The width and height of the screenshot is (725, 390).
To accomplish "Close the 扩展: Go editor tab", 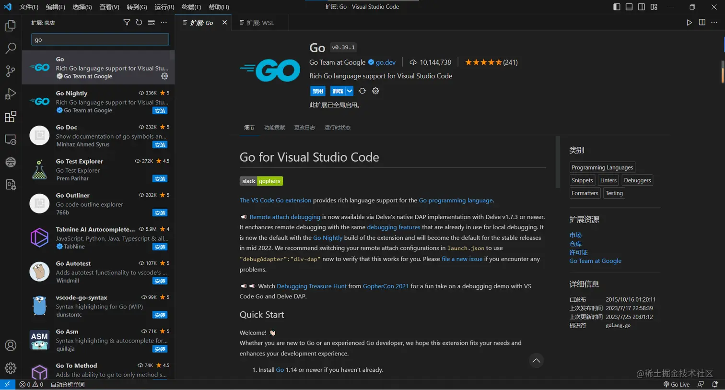I will [224, 23].
